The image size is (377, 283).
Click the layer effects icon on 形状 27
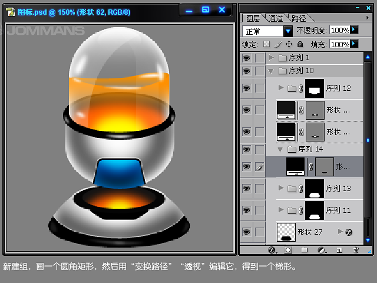click(349, 232)
